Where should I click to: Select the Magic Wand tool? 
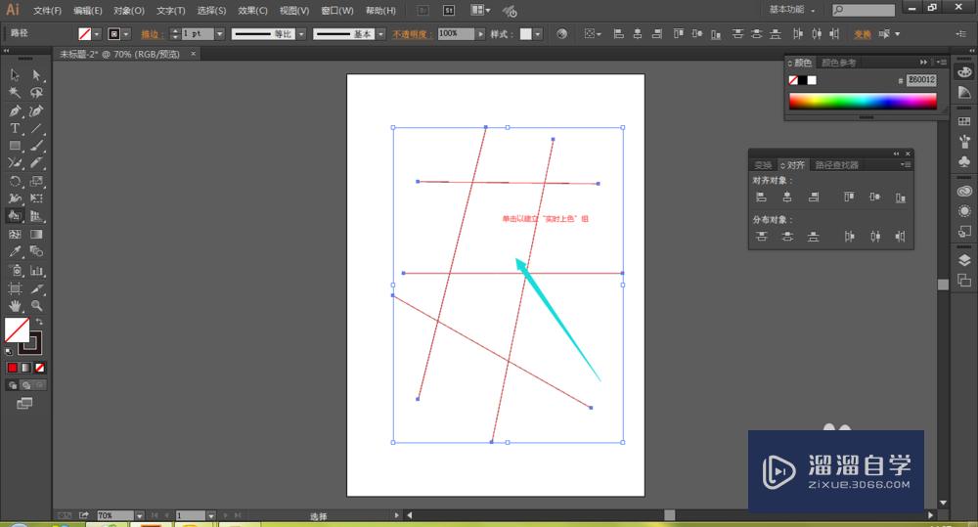point(15,93)
